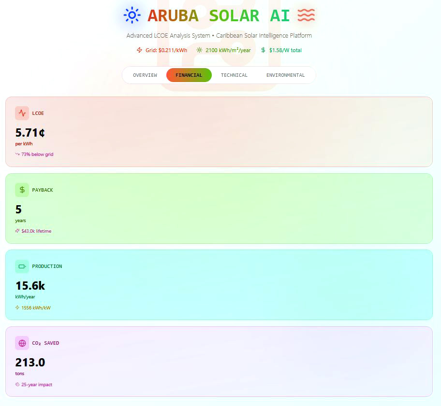Switch to the Overview tab
The height and width of the screenshot is (406, 441).
pyautogui.click(x=145, y=75)
